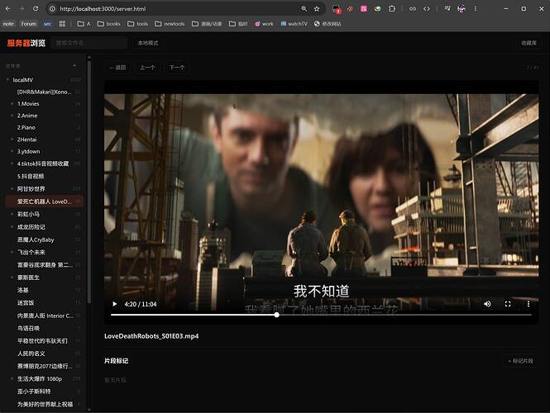Image resolution: width=550 pixels, height=413 pixels.
Task: Select the 恶魔人CryBaby folder
Action: (45, 240)
